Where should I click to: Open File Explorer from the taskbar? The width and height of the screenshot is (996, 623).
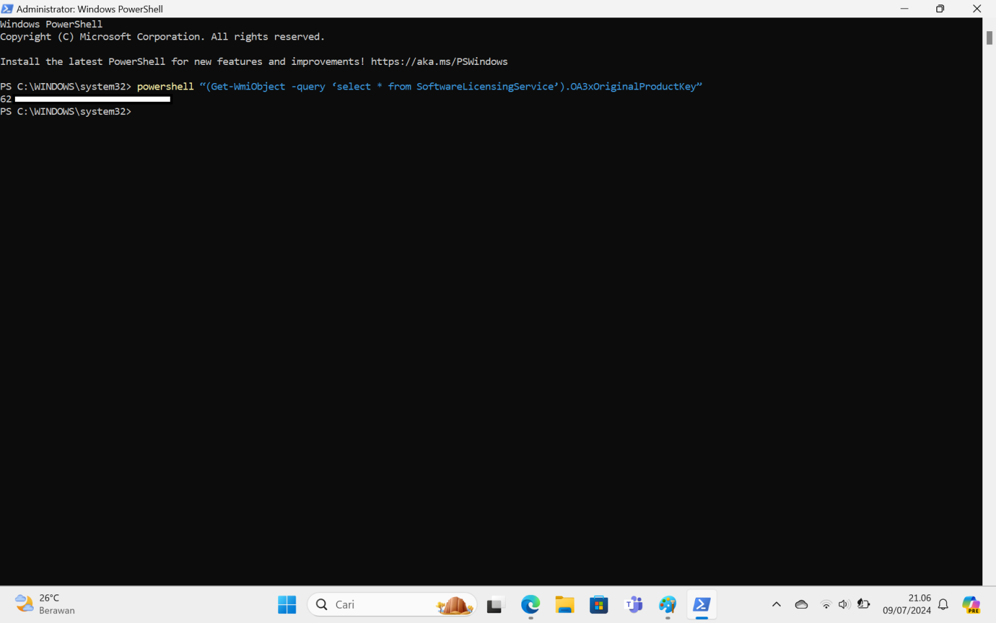564,604
